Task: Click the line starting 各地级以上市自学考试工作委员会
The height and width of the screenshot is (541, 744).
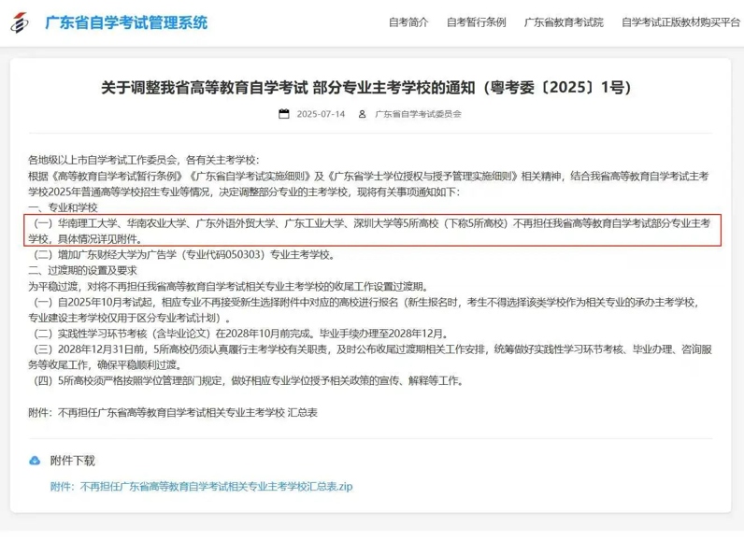Action: (143, 161)
